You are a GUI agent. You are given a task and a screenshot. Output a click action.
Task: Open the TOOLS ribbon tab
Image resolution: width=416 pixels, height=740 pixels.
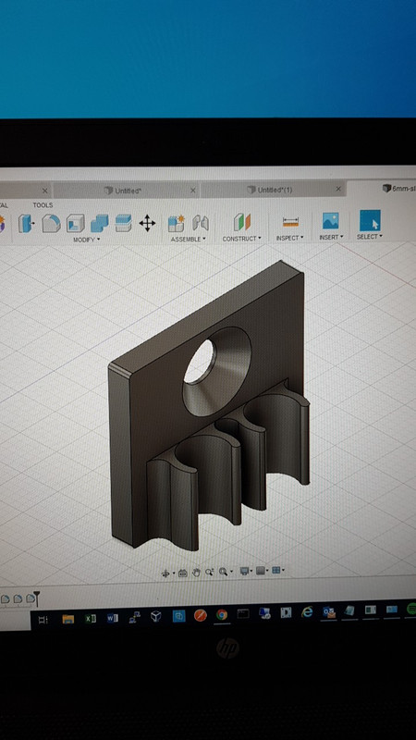[43, 205]
